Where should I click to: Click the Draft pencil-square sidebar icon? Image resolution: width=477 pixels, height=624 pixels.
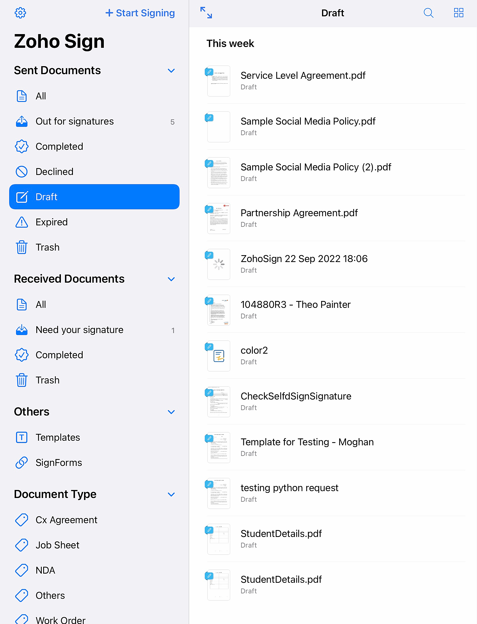(22, 197)
